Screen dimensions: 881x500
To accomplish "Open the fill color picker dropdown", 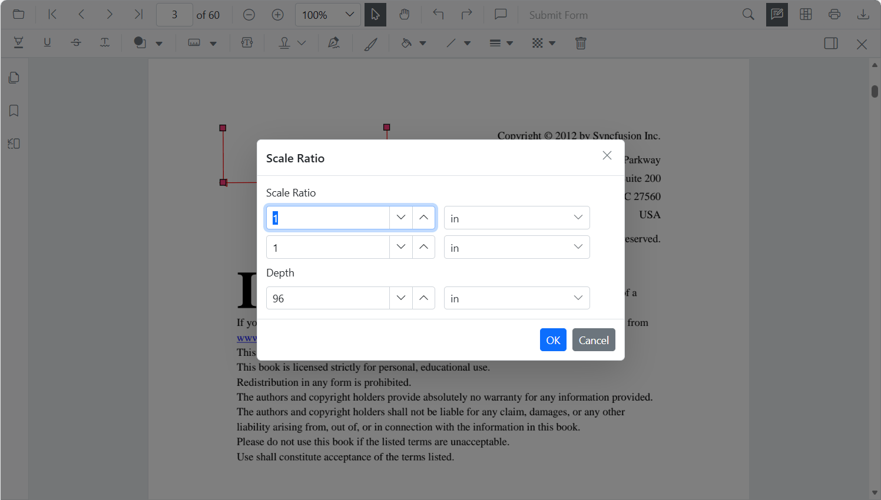I will tap(422, 43).
